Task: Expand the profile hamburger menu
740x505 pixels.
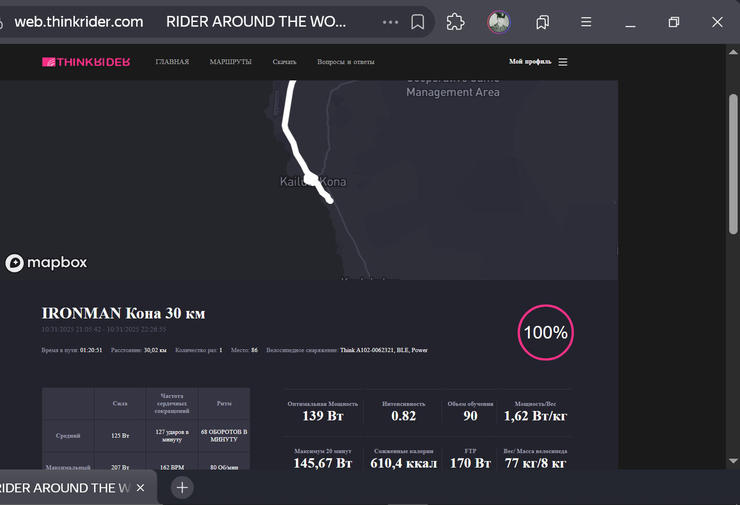Action: point(563,62)
